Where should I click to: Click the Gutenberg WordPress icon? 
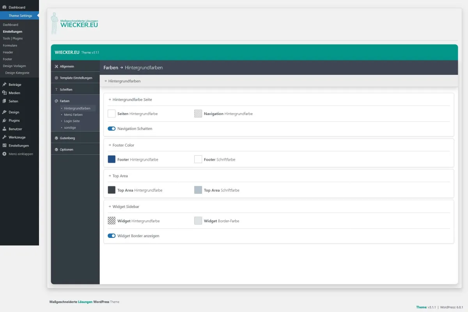[x=57, y=138]
